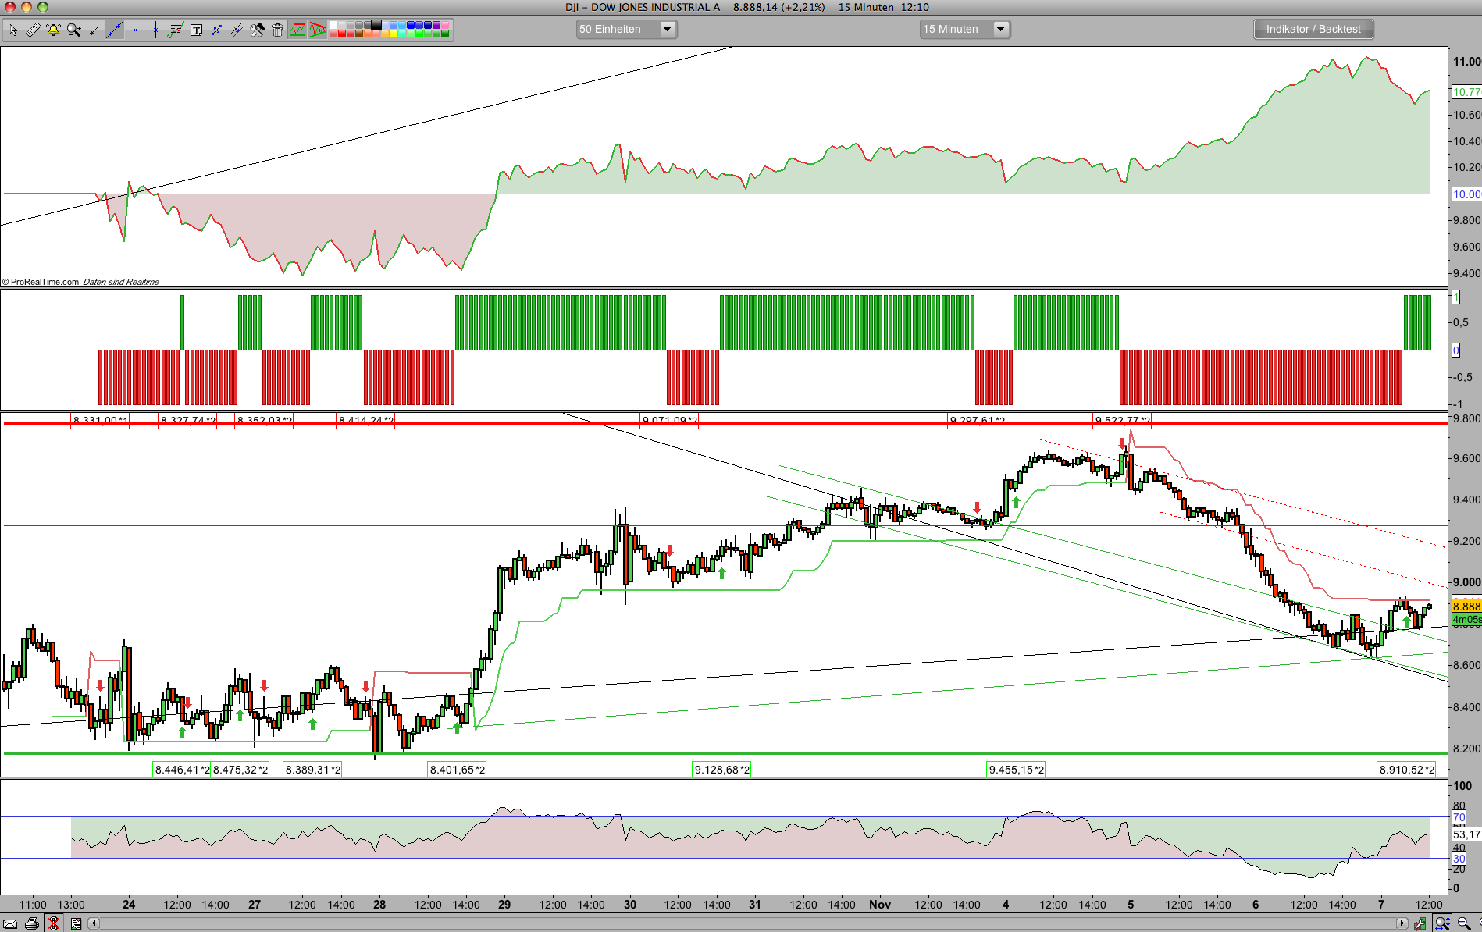Click the 8.389,31 *2 price label
Image resolution: width=1482 pixels, height=932 pixels.
point(312,770)
